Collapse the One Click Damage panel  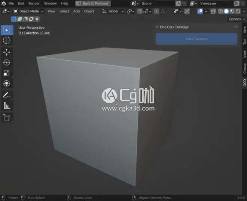pyautogui.click(x=157, y=27)
